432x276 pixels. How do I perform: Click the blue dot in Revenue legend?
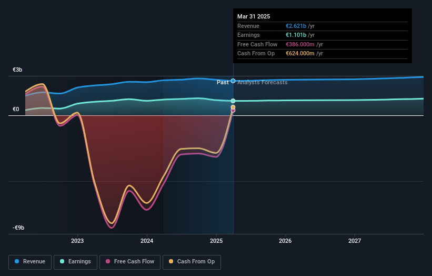click(x=17, y=261)
